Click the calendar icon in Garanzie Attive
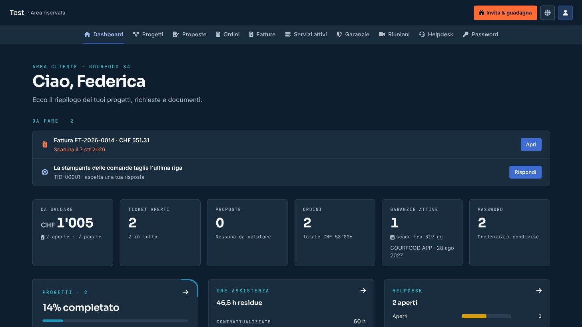This screenshot has width=582, height=327. 393,237
